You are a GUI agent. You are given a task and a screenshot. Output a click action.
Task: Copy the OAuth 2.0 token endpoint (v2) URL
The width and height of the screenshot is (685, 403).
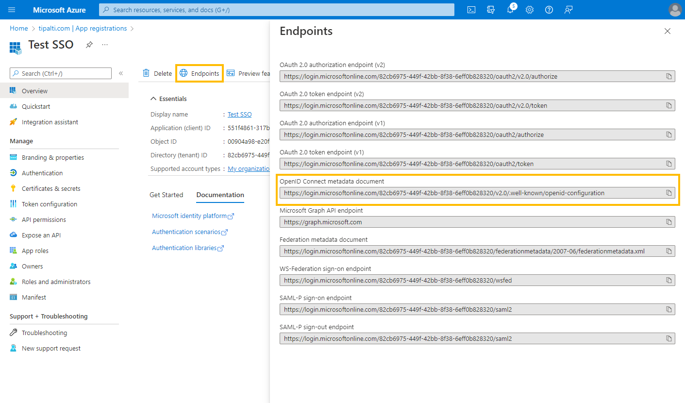coord(668,105)
